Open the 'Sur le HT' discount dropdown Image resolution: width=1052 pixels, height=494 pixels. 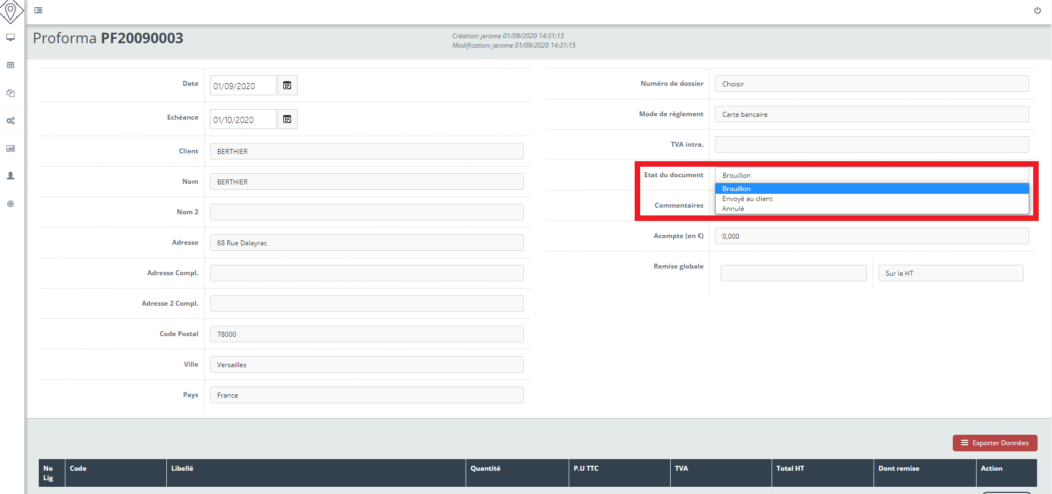(950, 274)
